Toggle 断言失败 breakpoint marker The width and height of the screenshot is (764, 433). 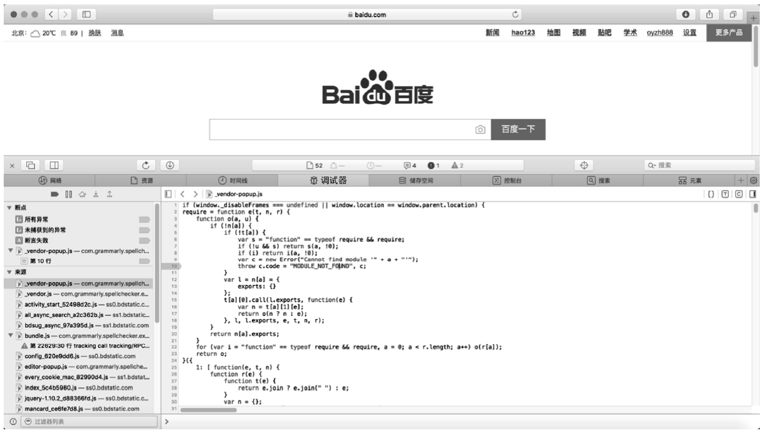click(x=145, y=240)
